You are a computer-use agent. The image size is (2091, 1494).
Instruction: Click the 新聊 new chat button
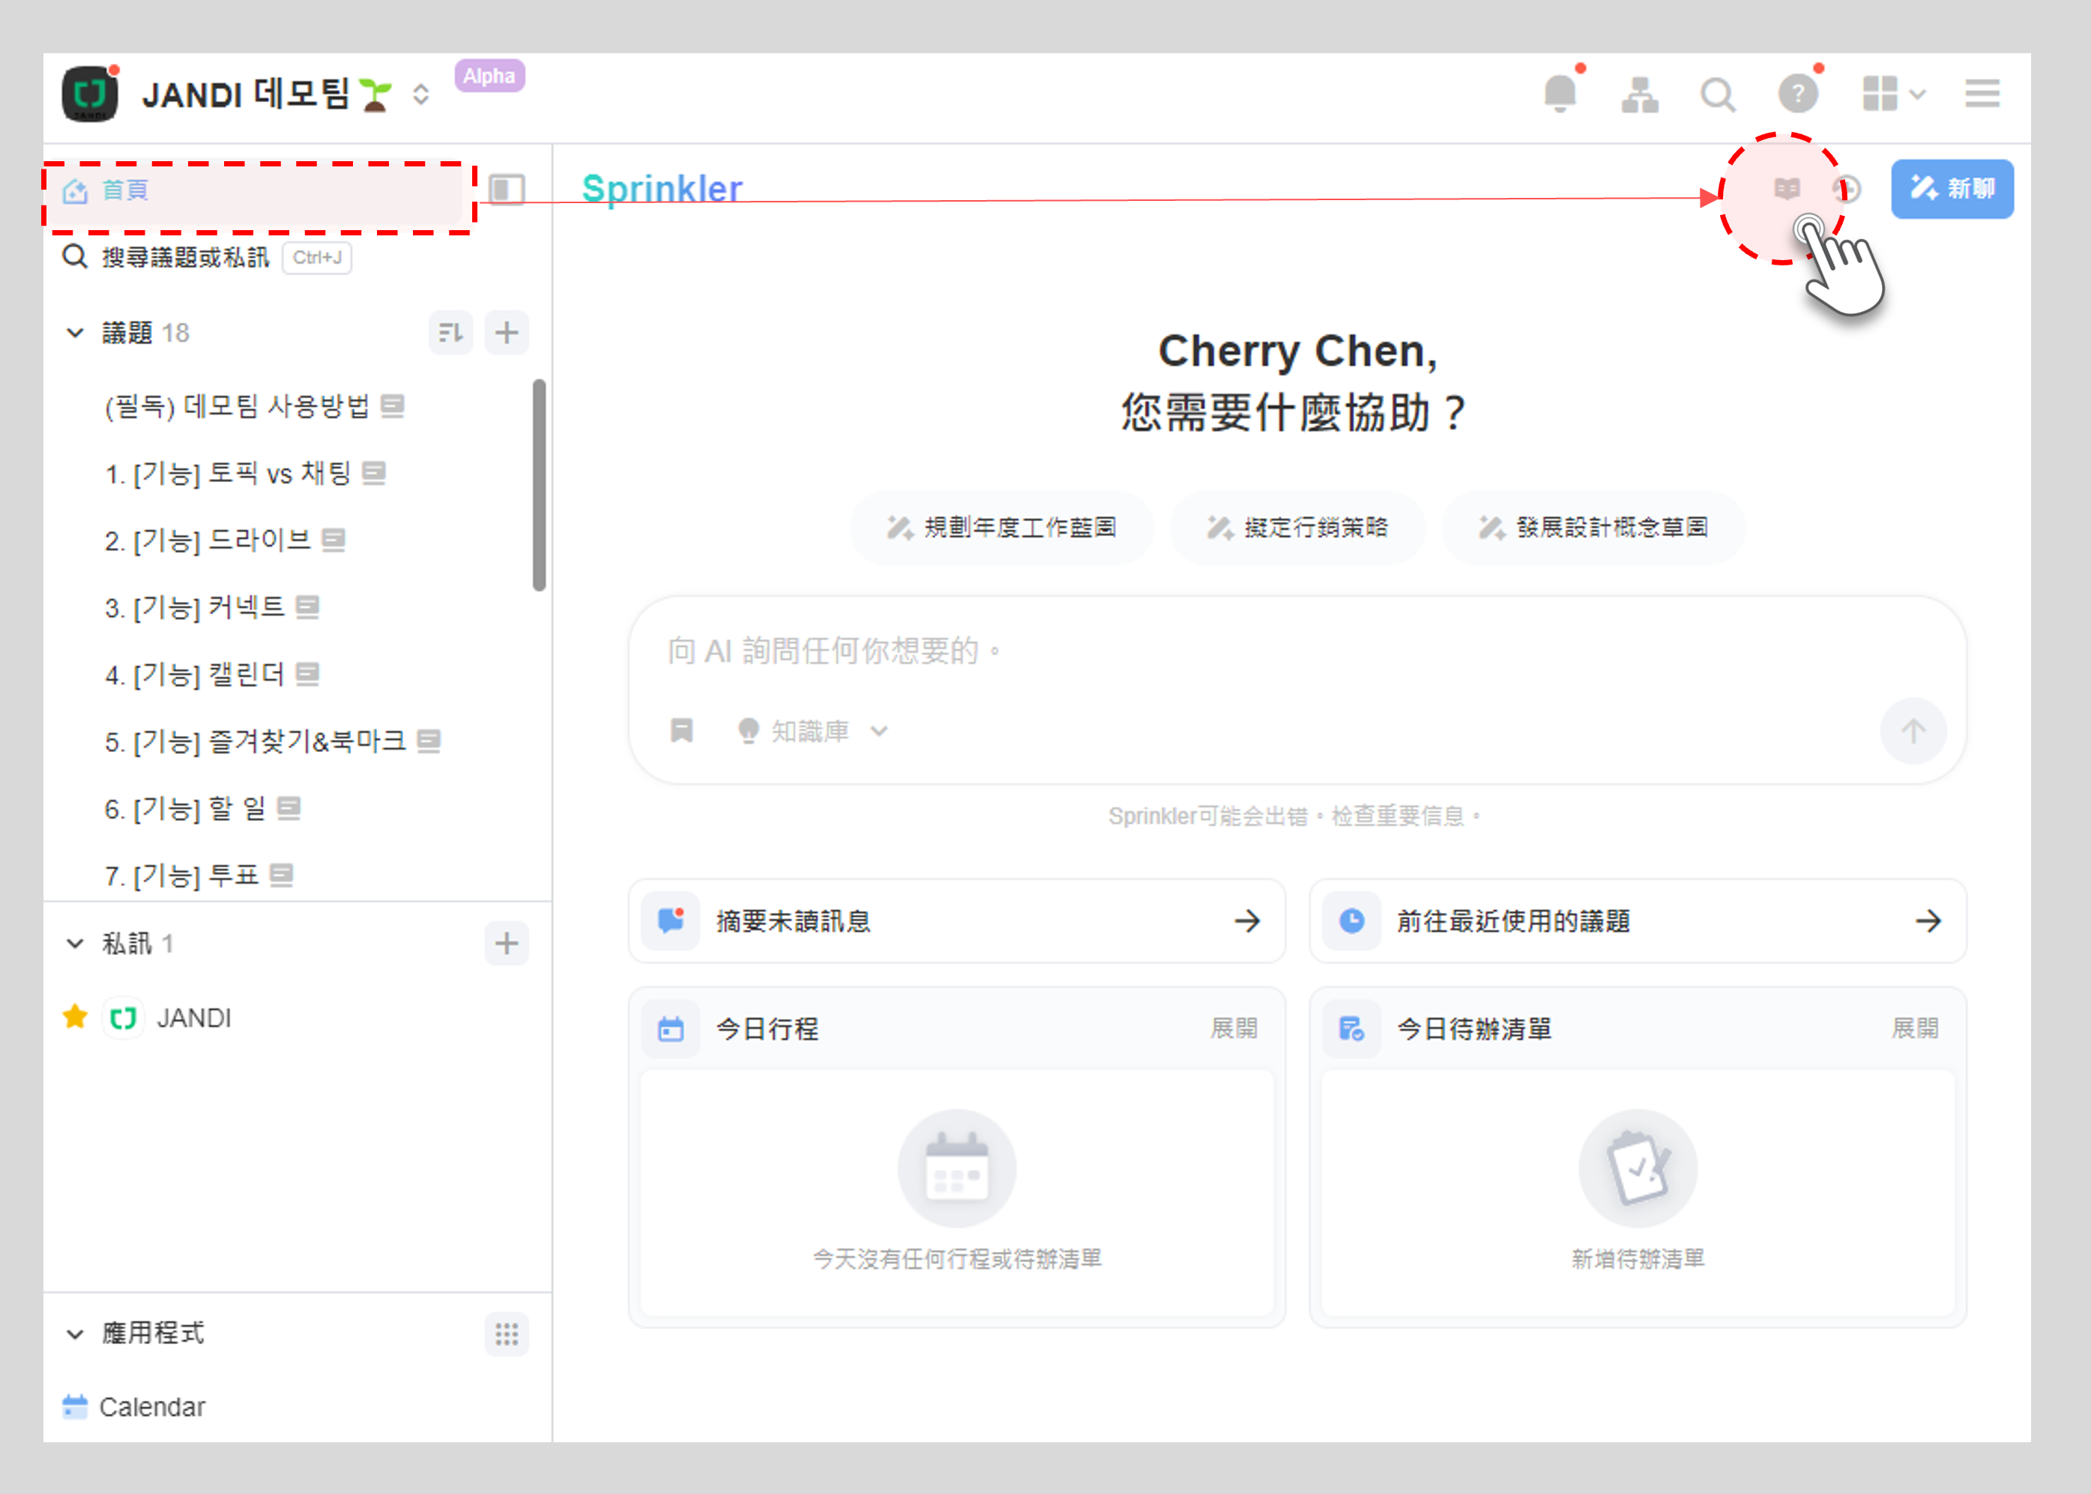pyautogui.click(x=1952, y=190)
